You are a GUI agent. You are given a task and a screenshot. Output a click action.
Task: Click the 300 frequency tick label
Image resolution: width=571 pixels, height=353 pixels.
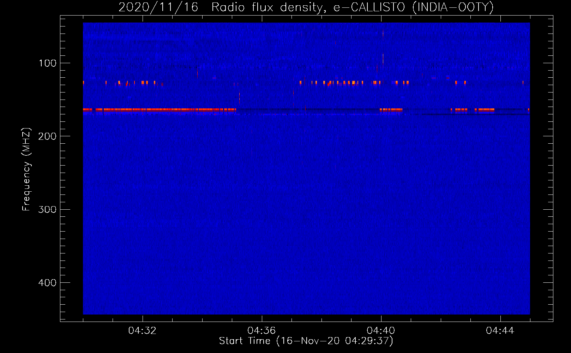47,209
